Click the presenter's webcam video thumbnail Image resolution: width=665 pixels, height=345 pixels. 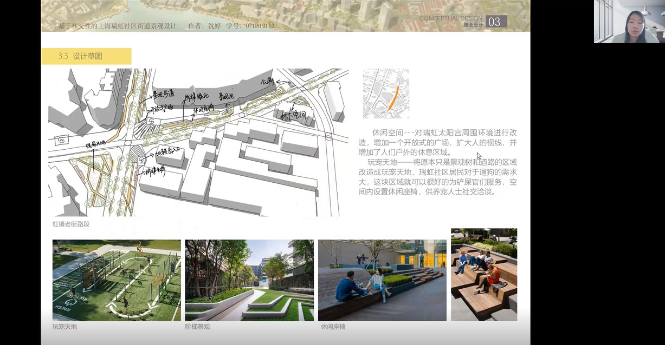[x=629, y=22]
